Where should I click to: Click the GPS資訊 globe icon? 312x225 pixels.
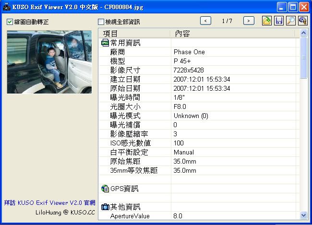tap(106, 189)
